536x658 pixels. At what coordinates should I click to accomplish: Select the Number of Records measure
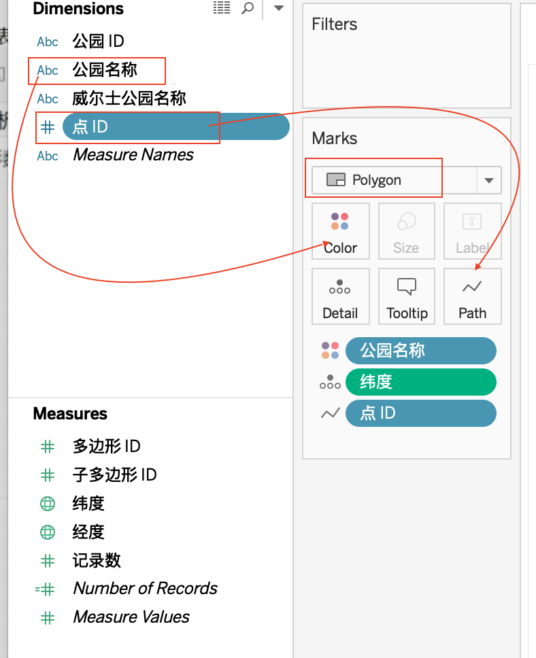[x=146, y=589]
